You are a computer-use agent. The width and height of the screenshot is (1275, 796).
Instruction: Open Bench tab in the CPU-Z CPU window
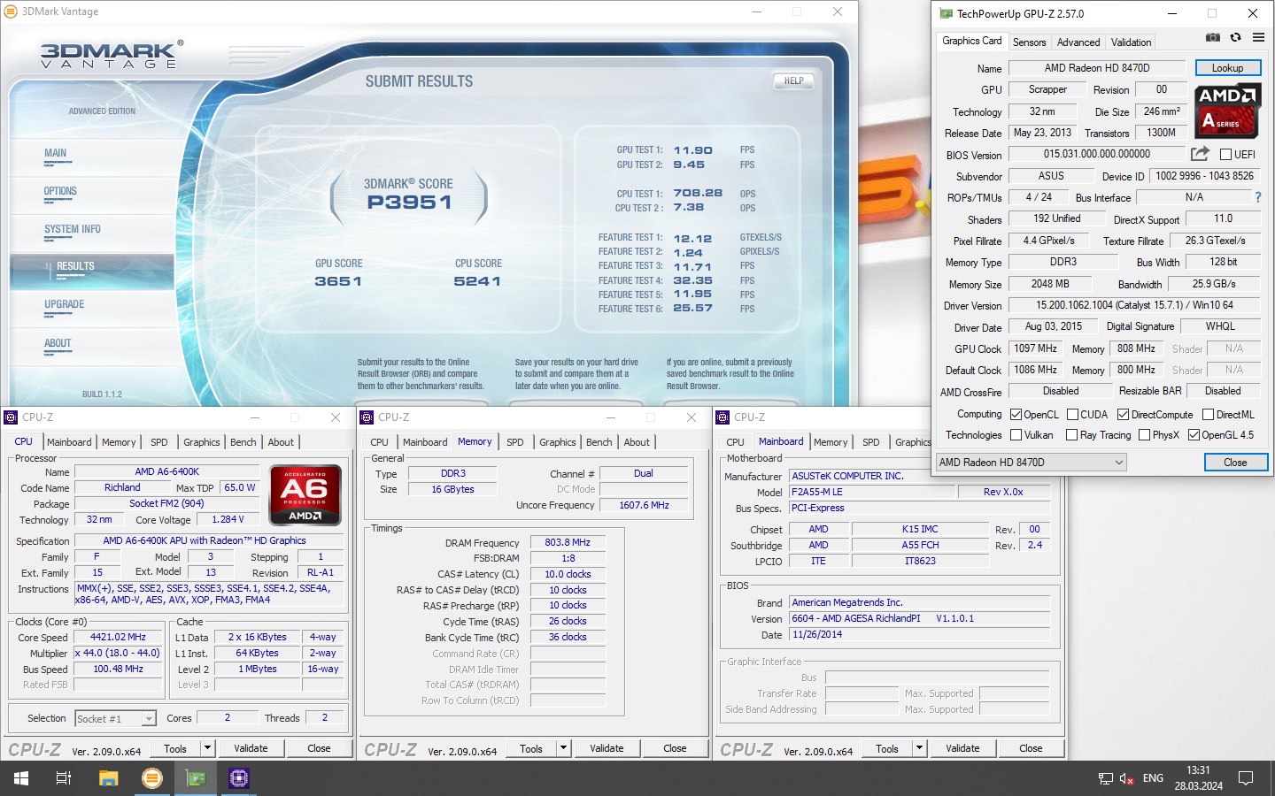[243, 442]
